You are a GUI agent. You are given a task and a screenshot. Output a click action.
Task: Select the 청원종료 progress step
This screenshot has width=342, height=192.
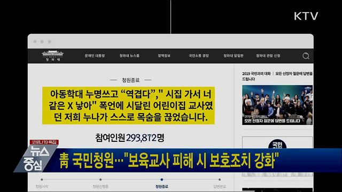[161, 187]
